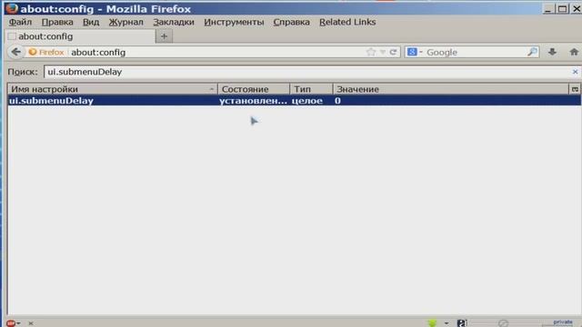Image resolution: width=582 pixels, height=327 pixels.
Task: Clear the about:config search field
Action: pos(575,72)
